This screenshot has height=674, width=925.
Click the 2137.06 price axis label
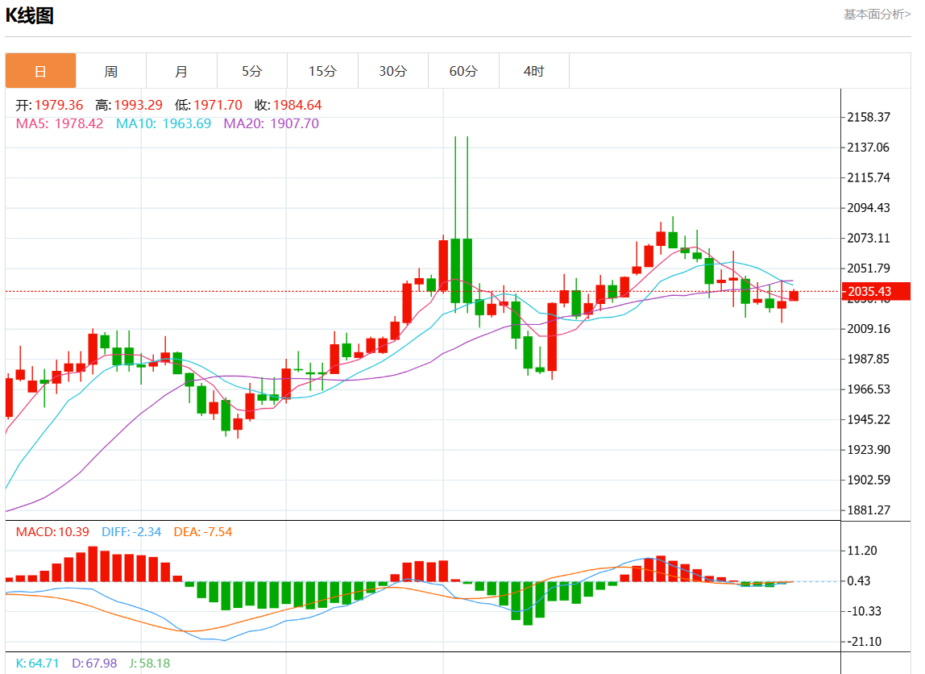point(869,147)
